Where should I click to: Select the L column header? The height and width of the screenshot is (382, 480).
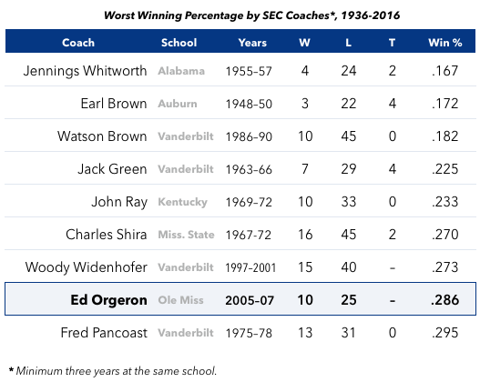click(348, 43)
